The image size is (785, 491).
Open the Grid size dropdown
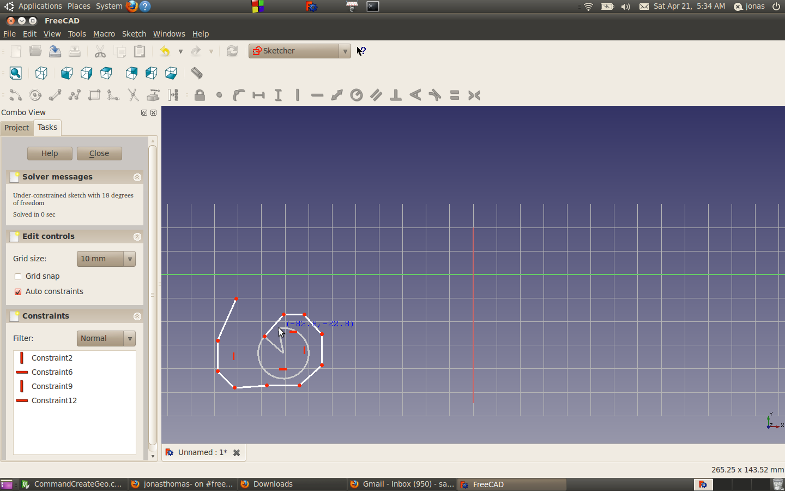106,259
